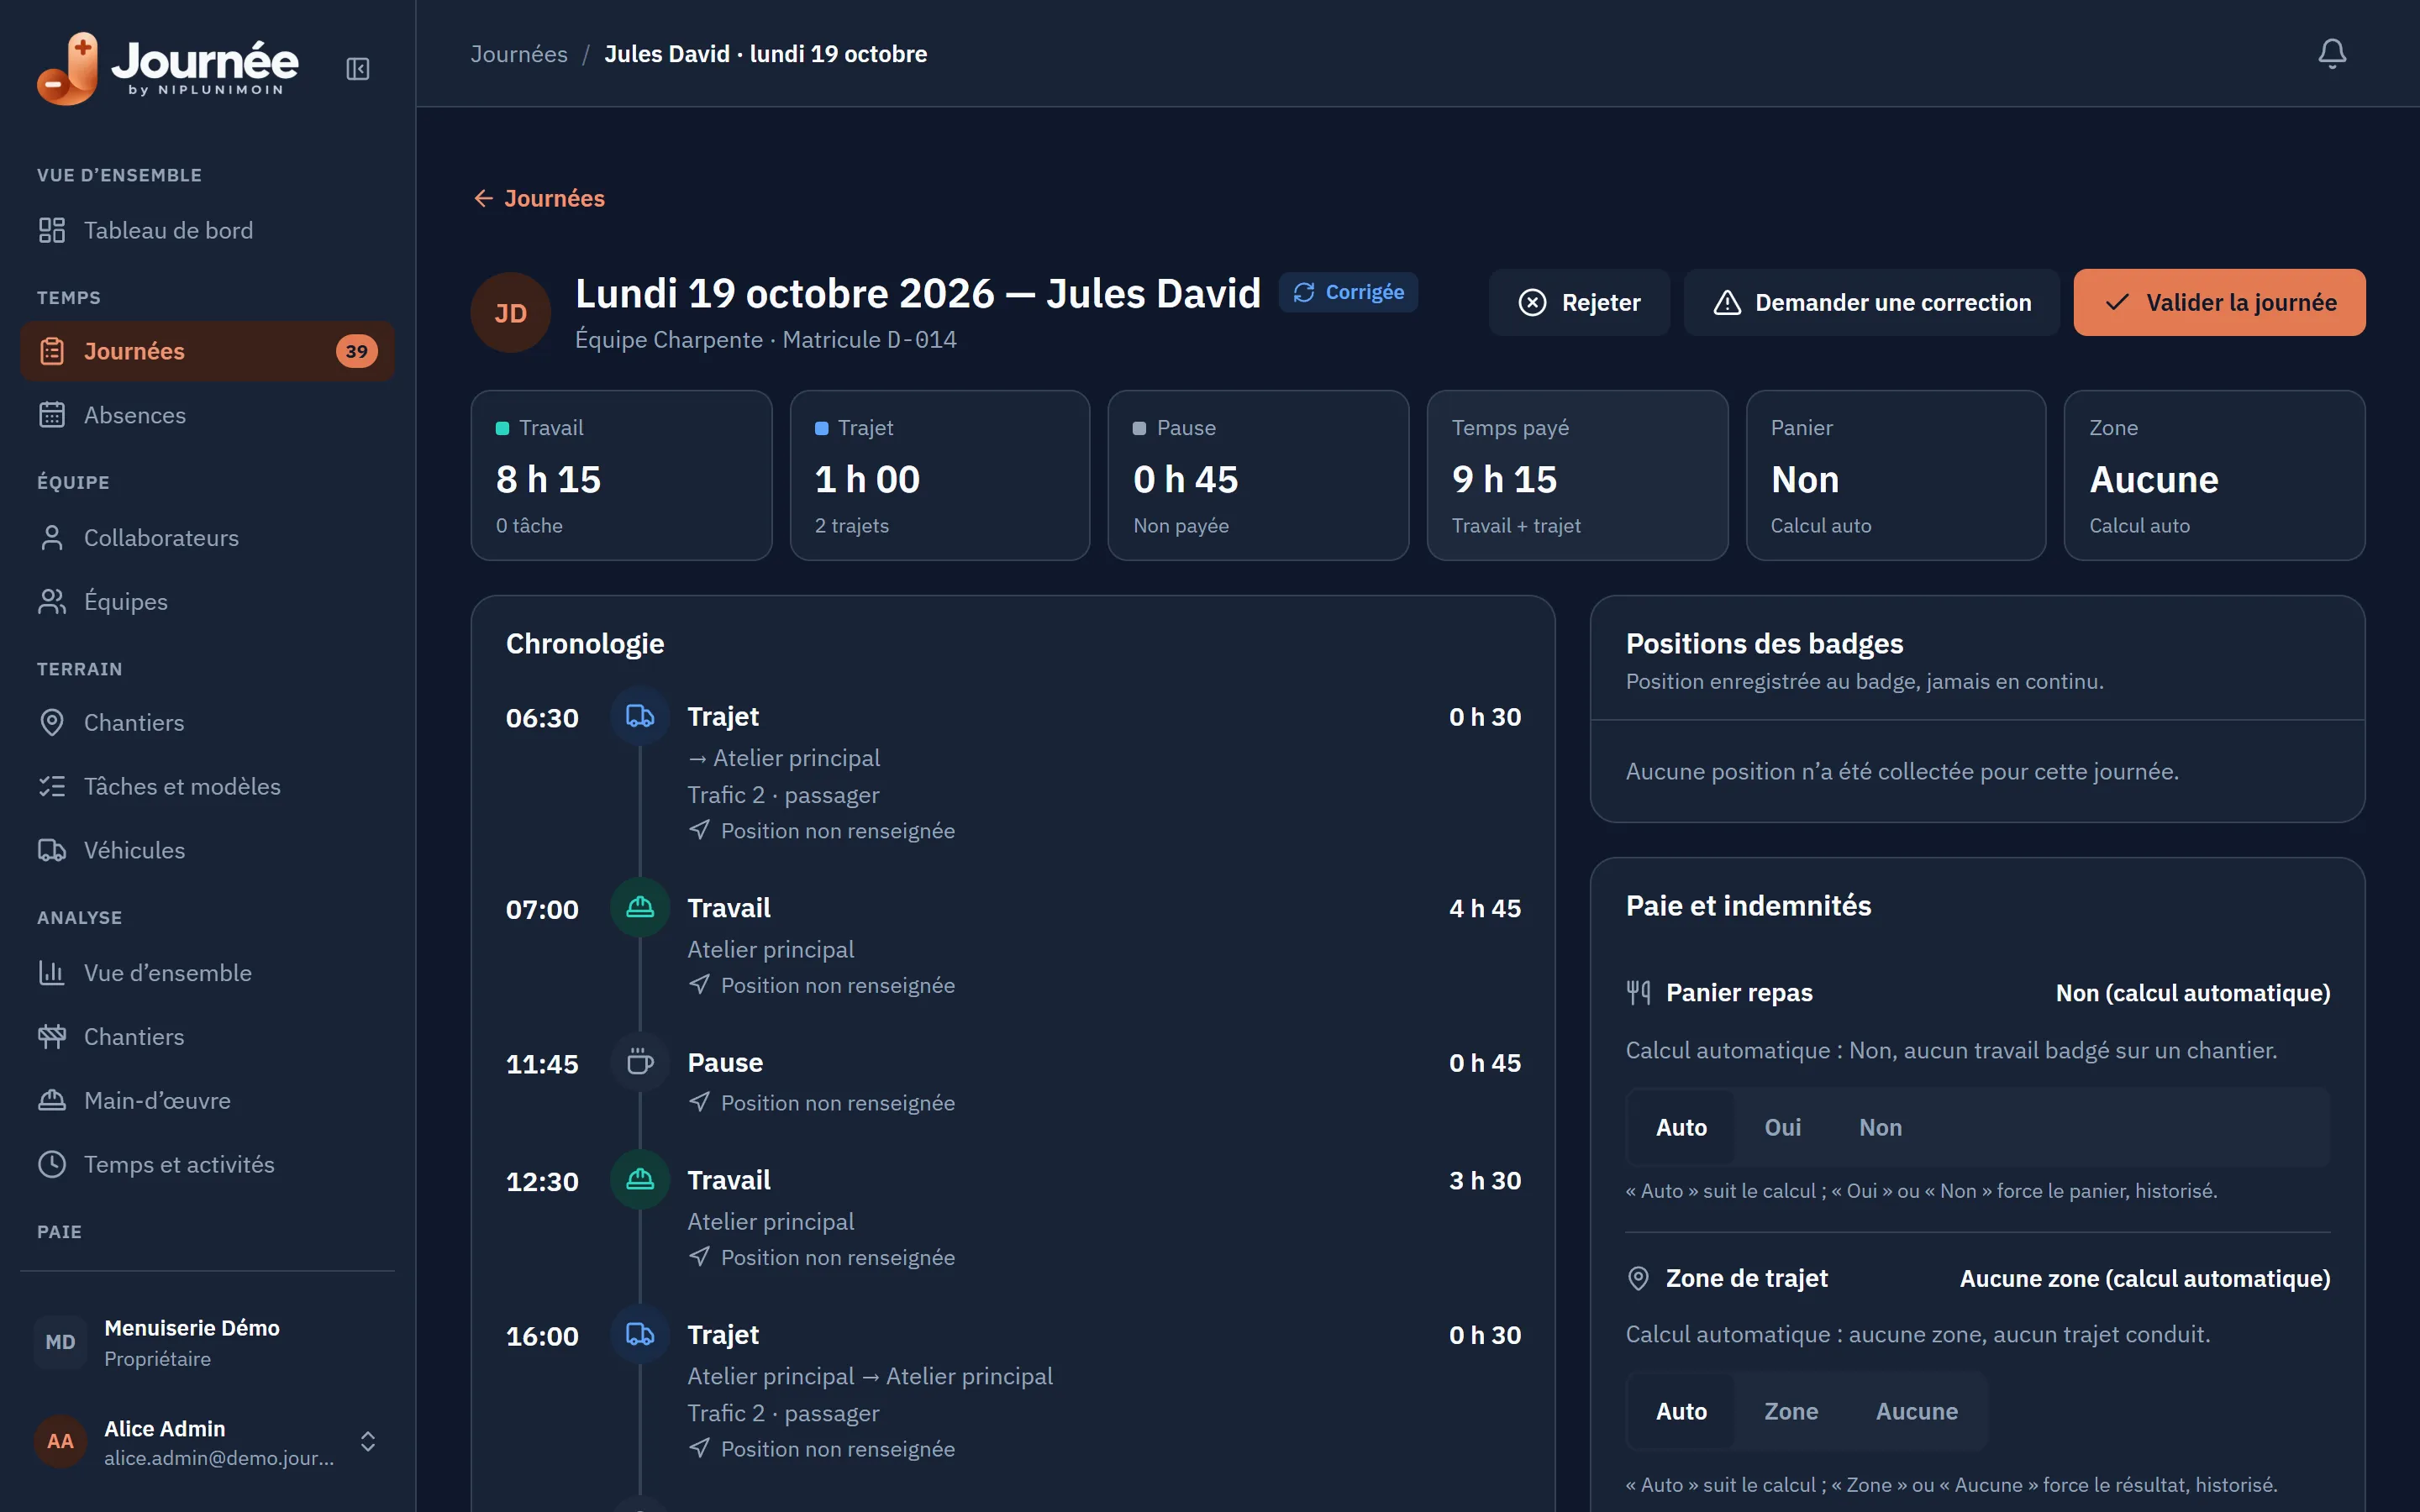Screen dimensions: 2420x1512
Task: Open Vue d'ensemble under Analyse
Action: [207, 973]
